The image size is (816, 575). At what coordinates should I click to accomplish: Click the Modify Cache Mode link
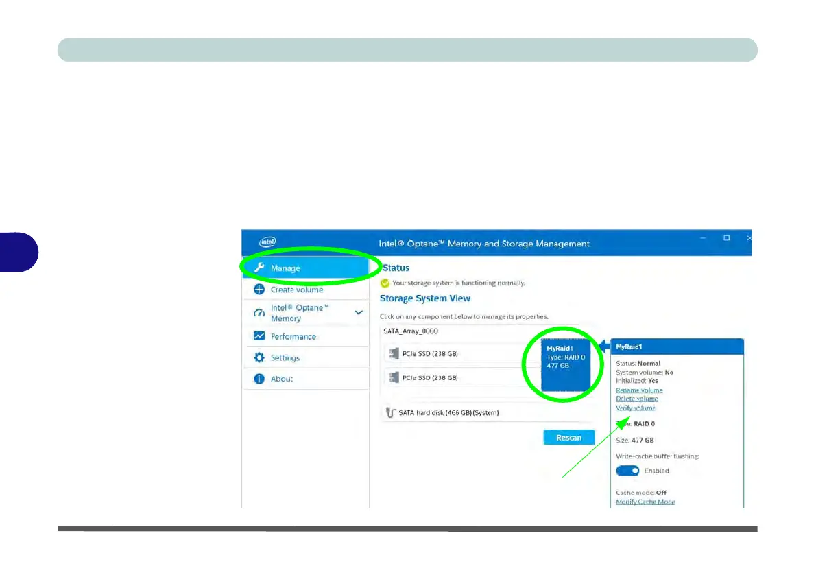pos(645,502)
